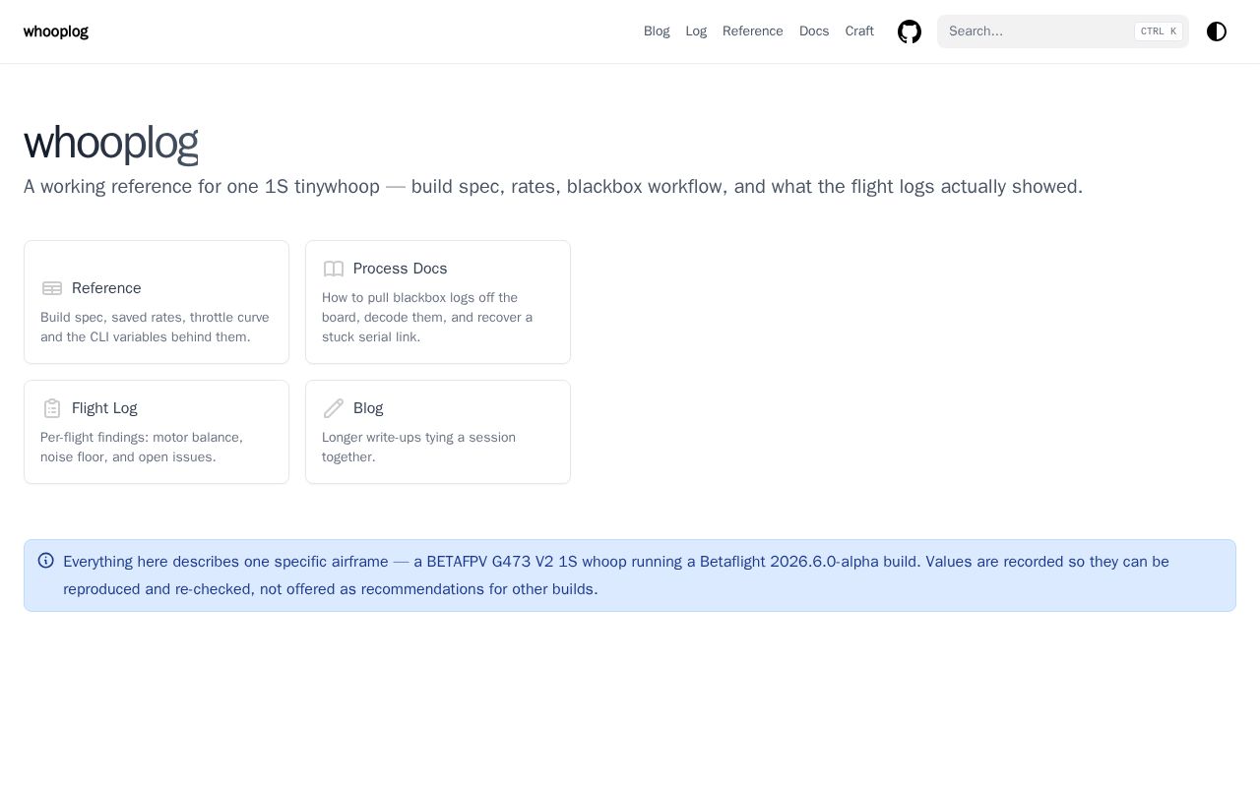Click the info icon in the blue notice
Screen dimensions: 1260x787
click(45, 561)
